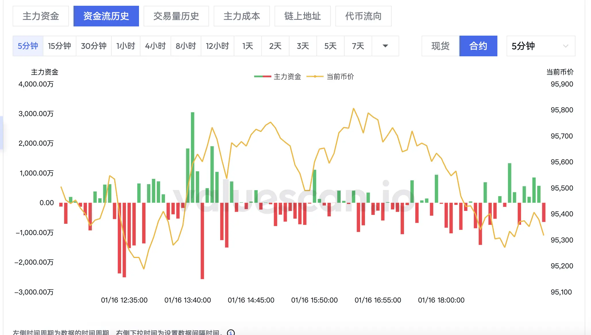Image resolution: width=591 pixels, height=335 pixels.
Task: Choose the 4小时 time period
Action: tap(155, 46)
